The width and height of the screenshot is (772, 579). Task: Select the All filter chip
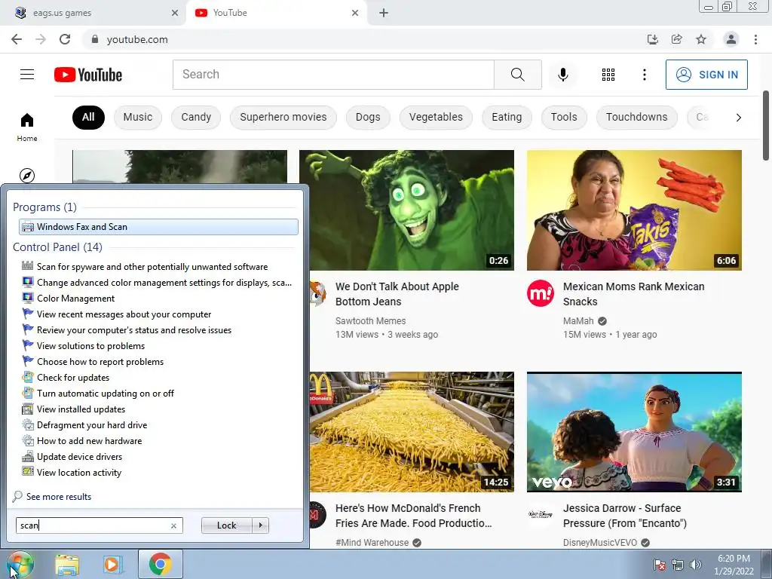pyautogui.click(x=88, y=117)
